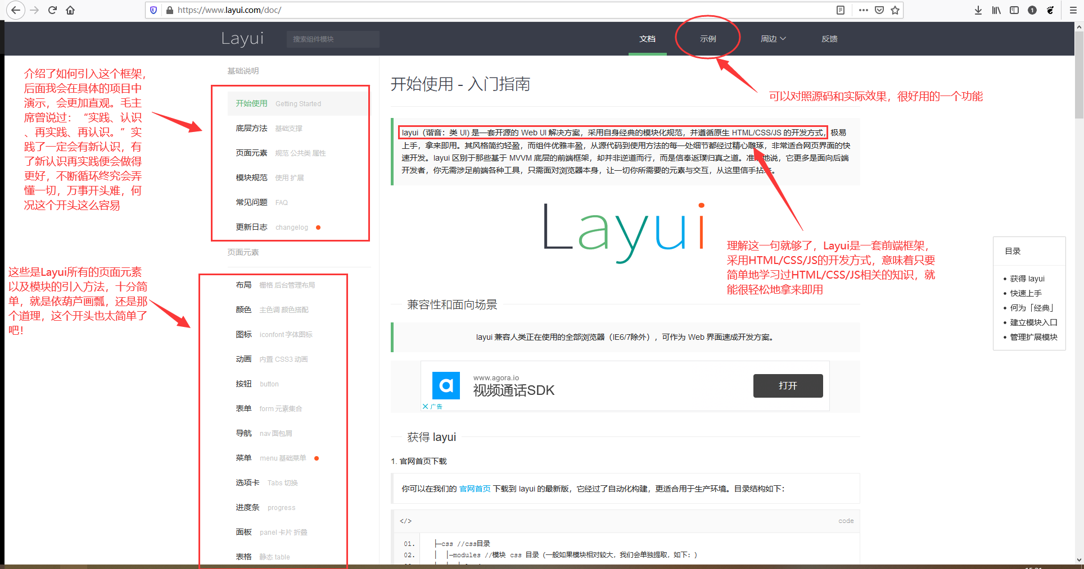Open the Downloads panel icon
1084x569 pixels.
[978, 10]
